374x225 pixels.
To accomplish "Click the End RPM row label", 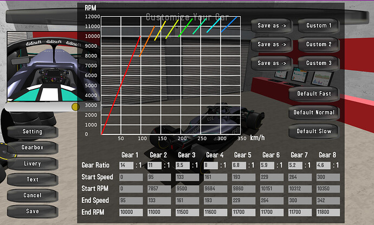I will [93, 212].
